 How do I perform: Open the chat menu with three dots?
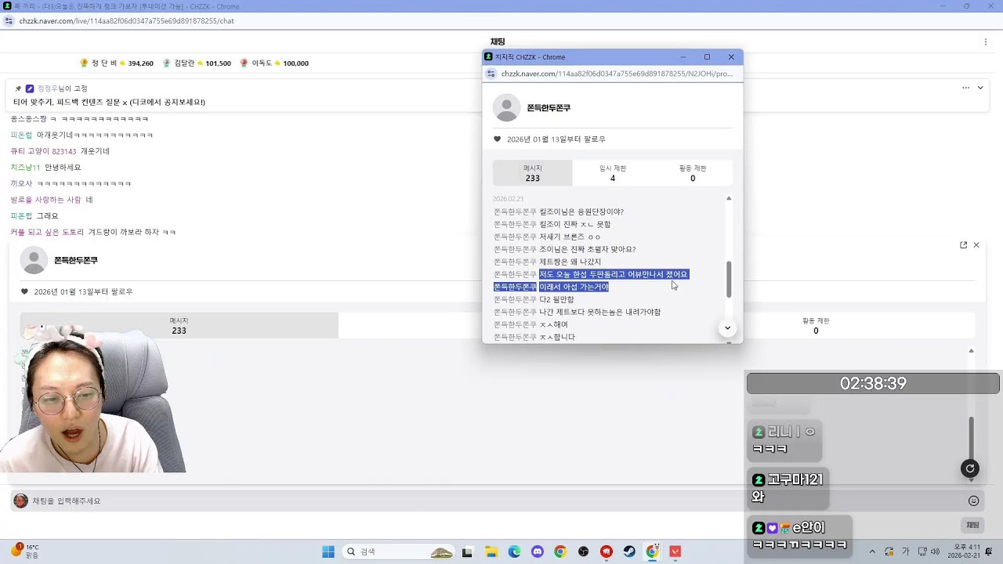click(x=986, y=42)
